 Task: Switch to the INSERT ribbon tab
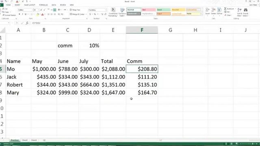17,5
